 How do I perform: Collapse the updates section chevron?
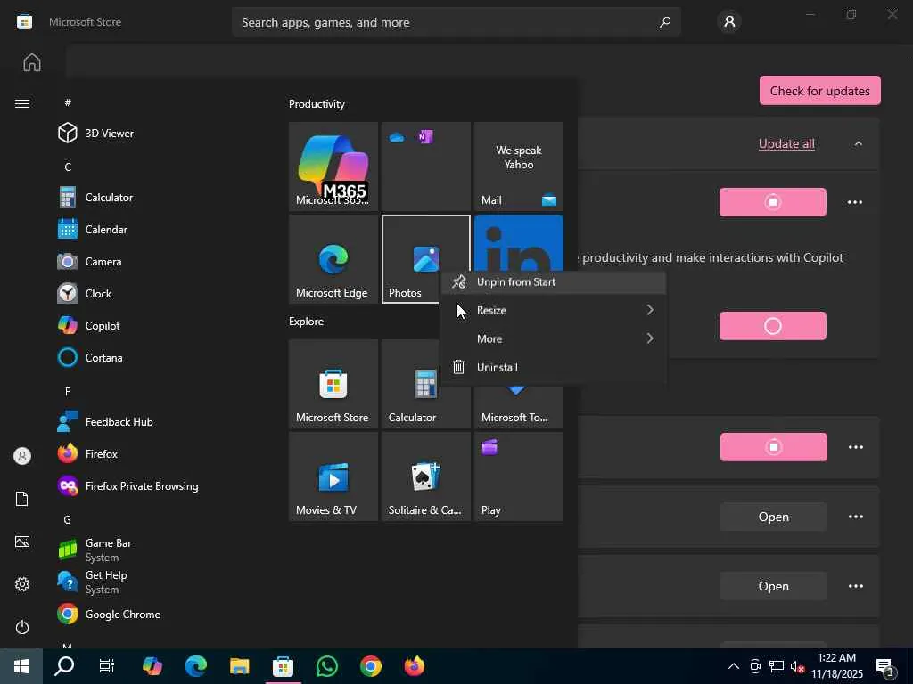859,143
